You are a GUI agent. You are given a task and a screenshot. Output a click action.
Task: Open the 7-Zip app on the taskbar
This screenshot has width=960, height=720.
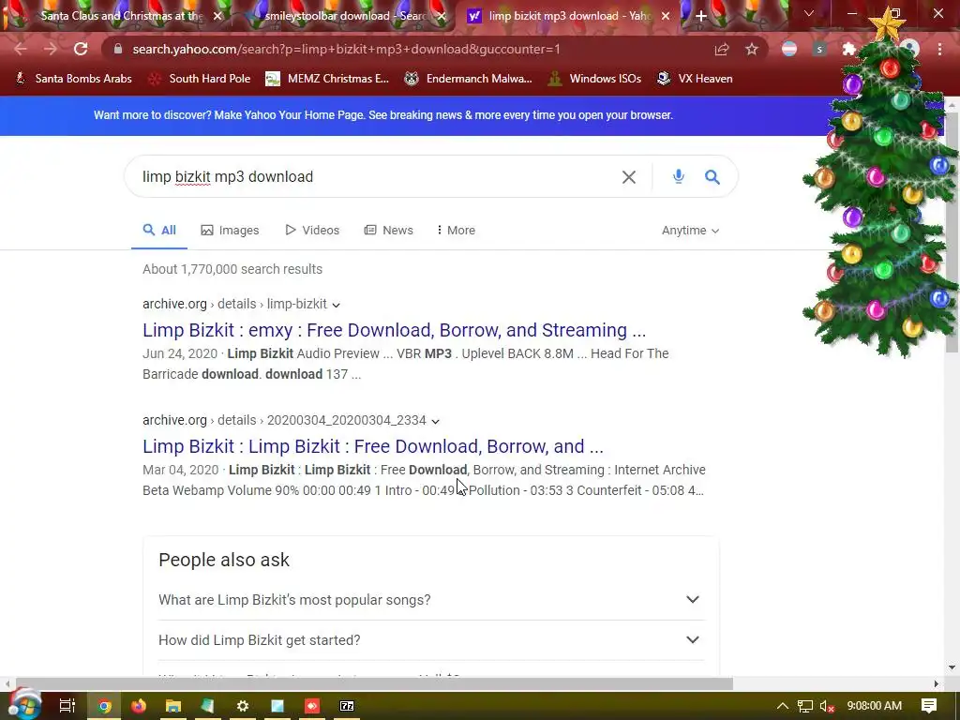[x=347, y=706]
